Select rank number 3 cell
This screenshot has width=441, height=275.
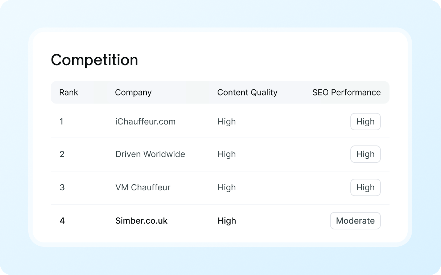pyautogui.click(x=62, y=187)
